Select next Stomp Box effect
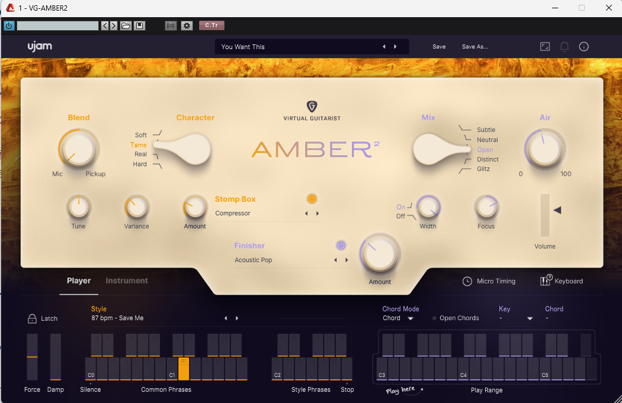622x403 pixels. 318,214
